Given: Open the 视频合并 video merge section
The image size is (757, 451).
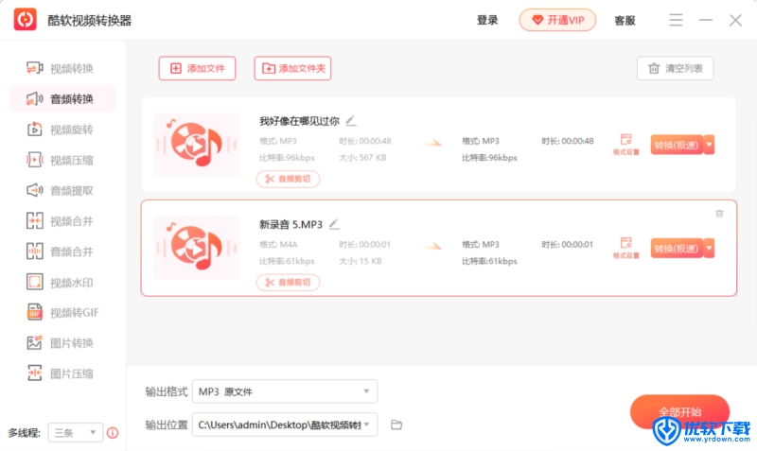Looking at the screenshot, I should click(61, 221).
